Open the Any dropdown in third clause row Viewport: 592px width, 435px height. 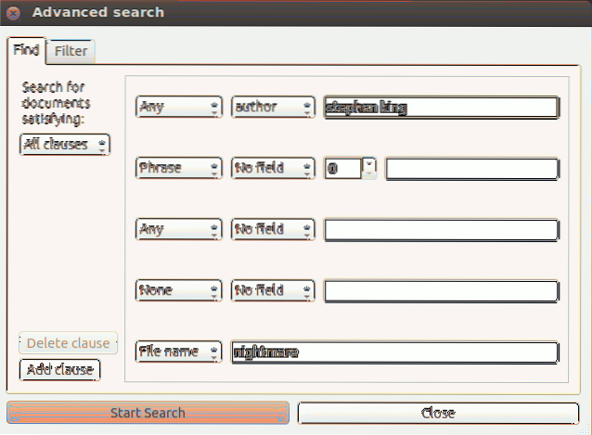tap(179, 230)
